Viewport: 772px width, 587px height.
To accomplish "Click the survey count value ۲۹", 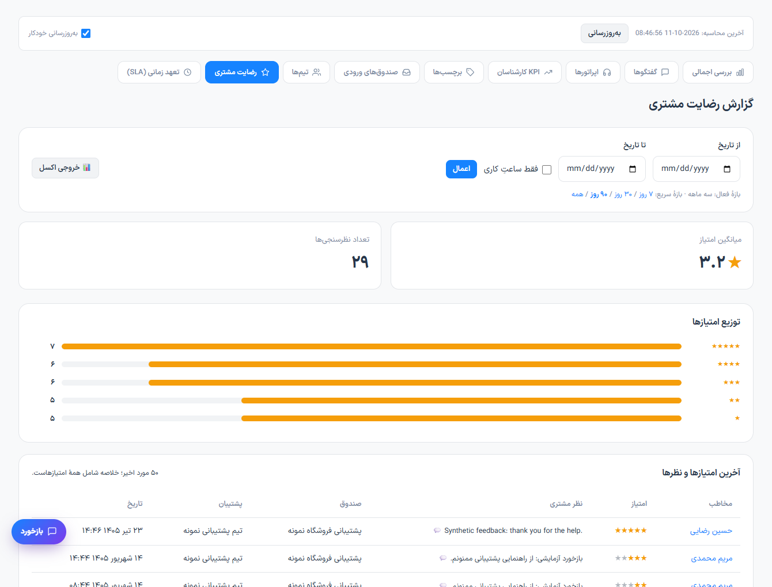I will click(x=360, y=262).
